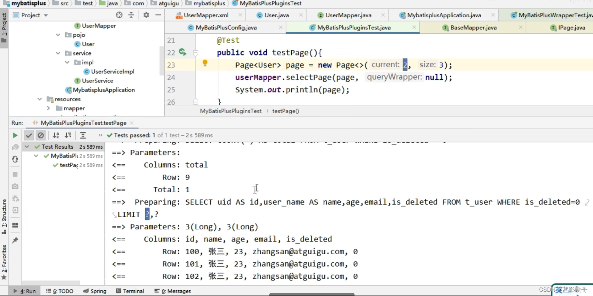
Task: Select testPage result in test tree
Action: click(69, 165)
